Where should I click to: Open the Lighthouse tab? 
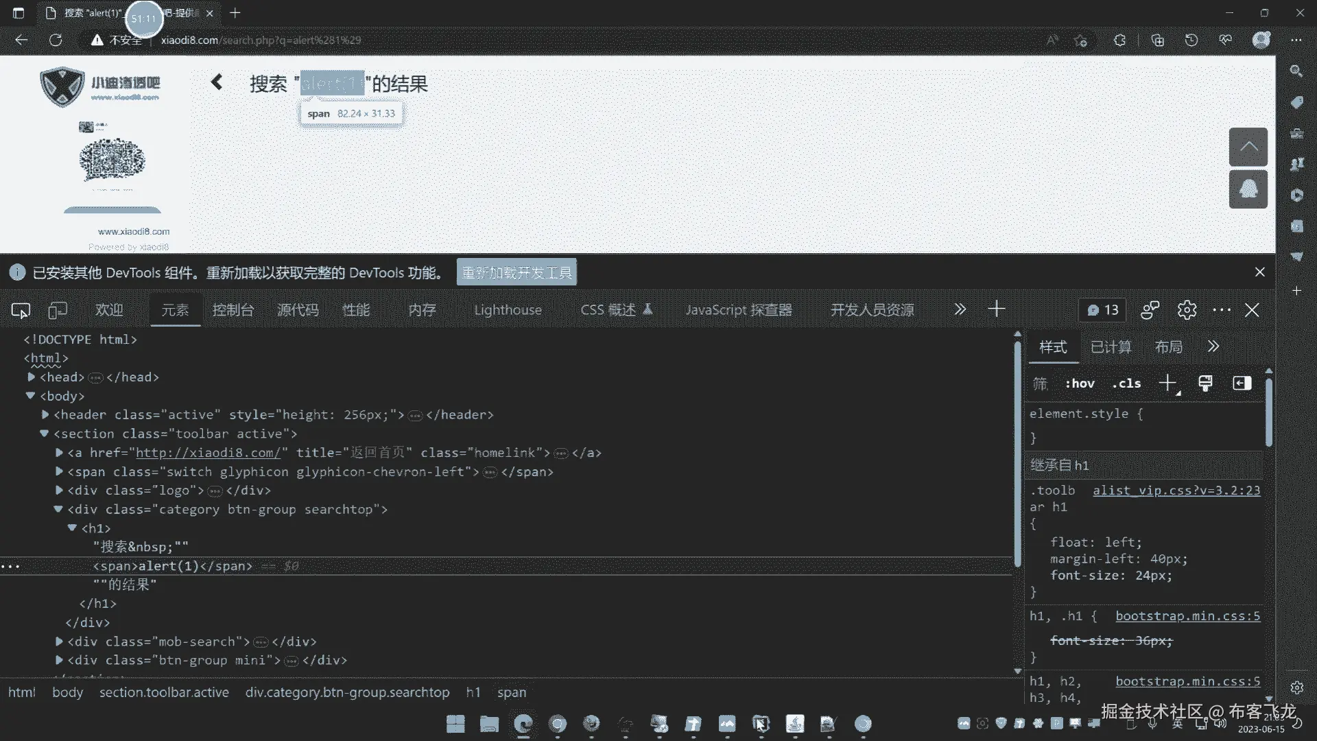coord(508,310)
